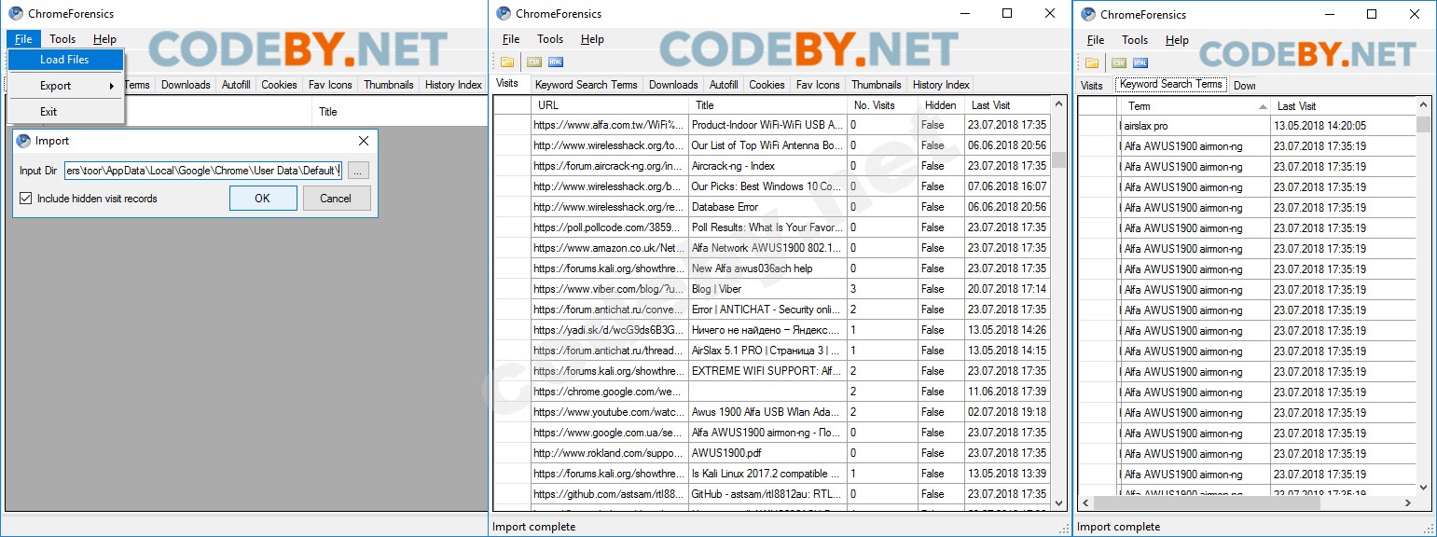This screenshot has width=1437, height=537.
Task: Click the open folder icon in the right window toolbar
Action: 1092,62
